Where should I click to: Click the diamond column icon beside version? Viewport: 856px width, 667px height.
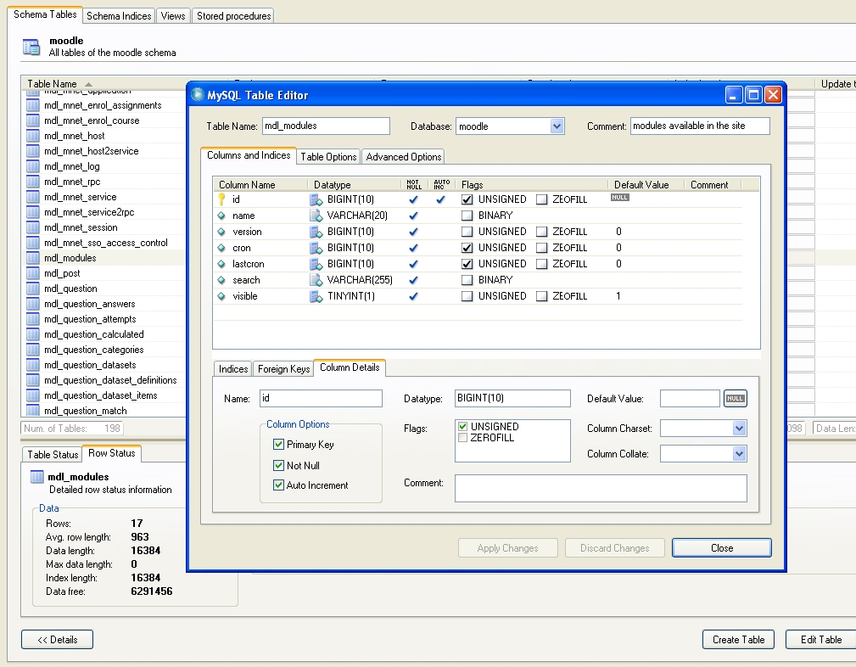[x=221, y=232]
